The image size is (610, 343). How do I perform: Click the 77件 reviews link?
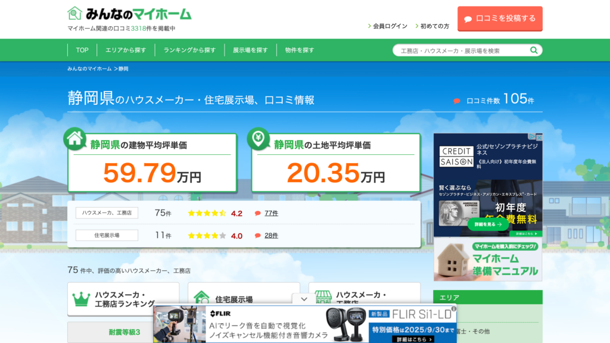[271, 213]
